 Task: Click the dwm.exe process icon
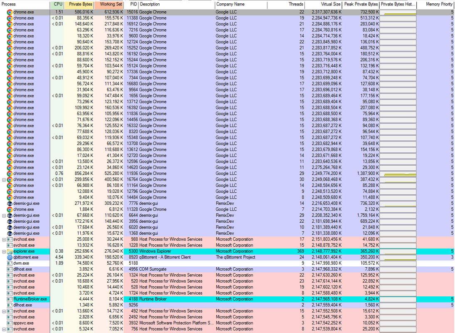coord(10,263)
